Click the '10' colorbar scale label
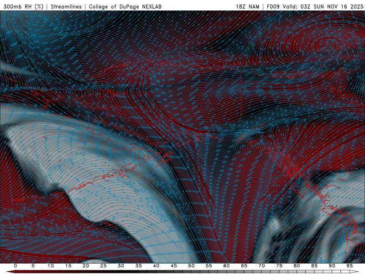This screenshot has height=274, width=365. pos(51,266)
